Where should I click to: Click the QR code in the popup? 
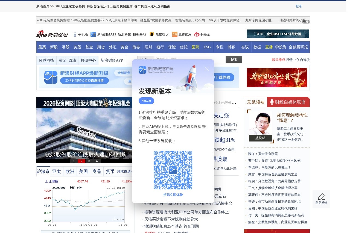point(173,170)
